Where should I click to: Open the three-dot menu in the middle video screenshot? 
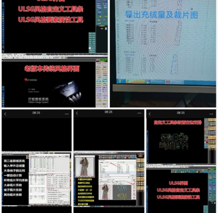pyautogui.click(x=139, y=113)
